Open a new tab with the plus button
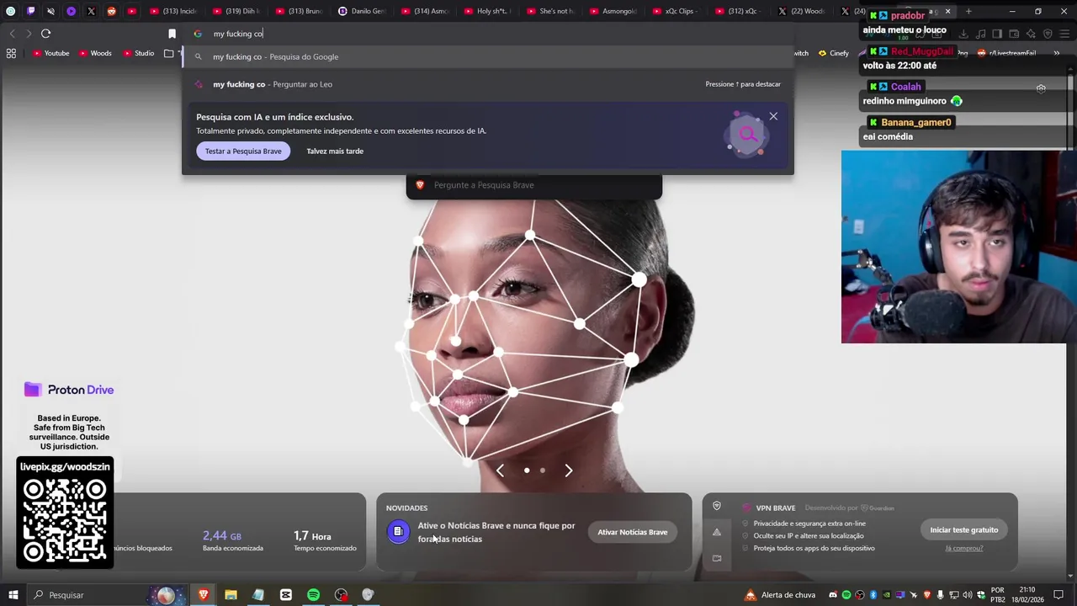The height and width of the screenshot is (606, 1077). [x=968, y=12]
